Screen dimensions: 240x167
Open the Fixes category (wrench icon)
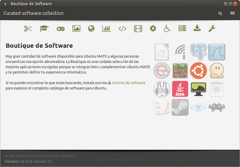(212, 28)
